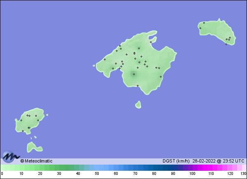
Task: Click the scale value 70
Action: point(135,174)
